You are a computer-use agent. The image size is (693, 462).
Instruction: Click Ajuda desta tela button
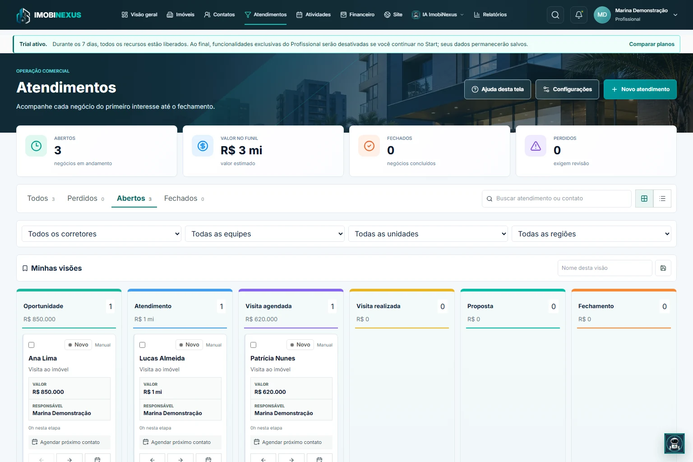click(x=498, y=89)
